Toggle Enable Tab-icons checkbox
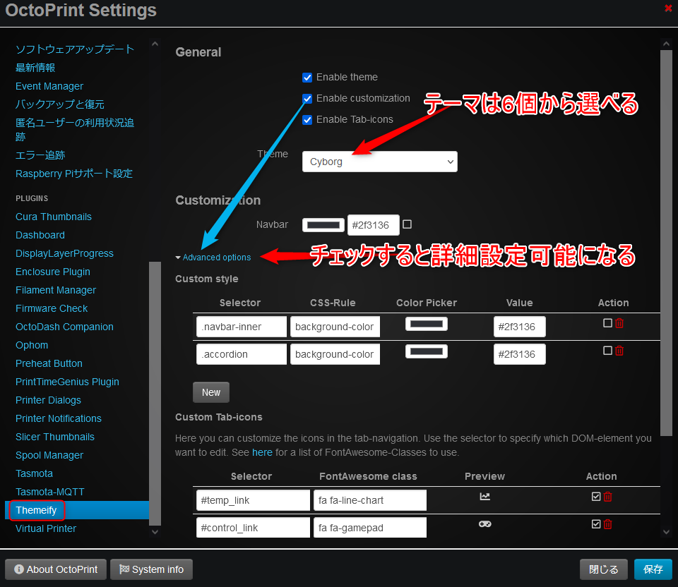Image resolution: width=678 pixels, height=587 pixels. (307, 120)
